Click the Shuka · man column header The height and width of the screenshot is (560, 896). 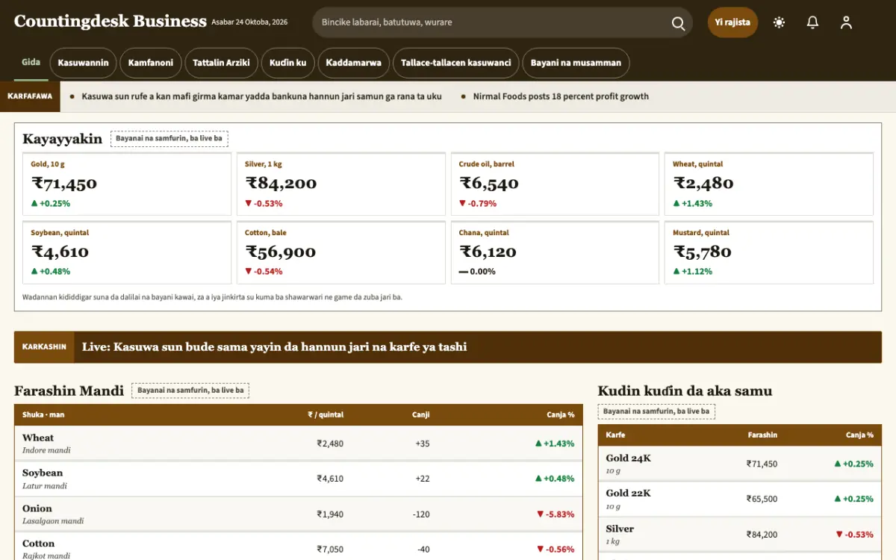pos(43,414)
